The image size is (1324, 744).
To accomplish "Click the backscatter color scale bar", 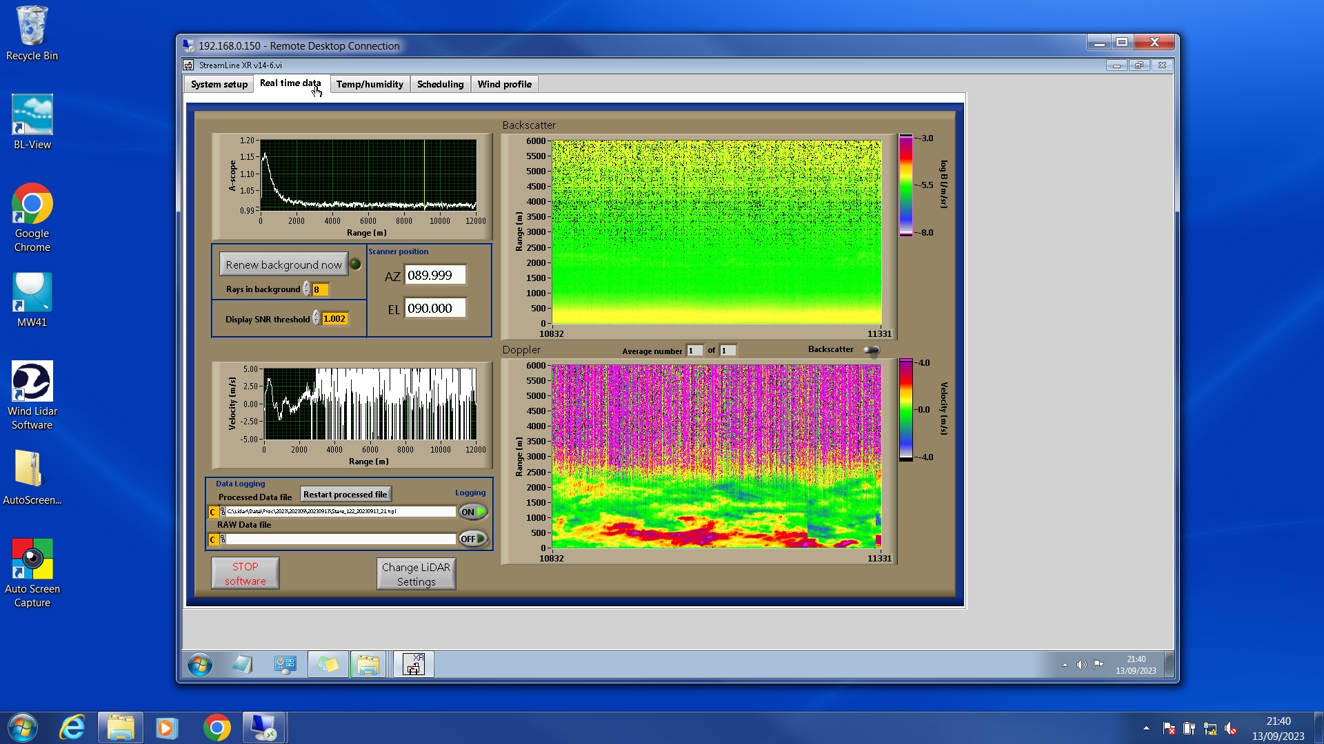I will (905, 185).
